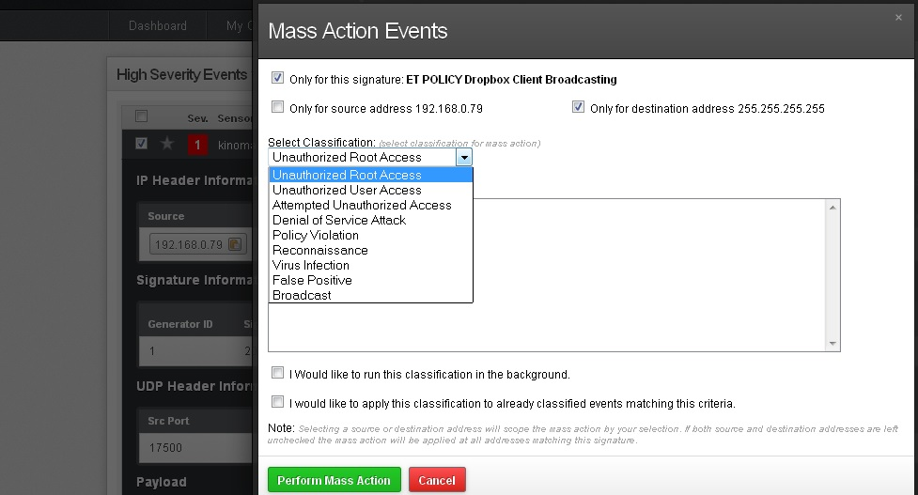Uncheck 'Only for this signature' checkbox
This screenshot has height=495, width=918.
(x=277, y=78)
